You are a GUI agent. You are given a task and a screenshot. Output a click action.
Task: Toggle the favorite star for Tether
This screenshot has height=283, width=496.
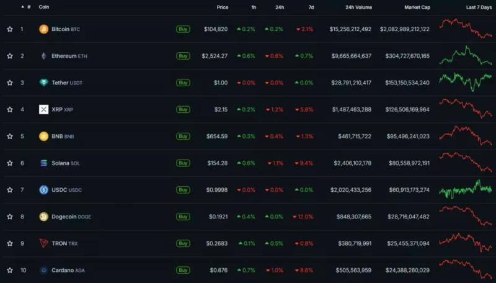[10, 83]
